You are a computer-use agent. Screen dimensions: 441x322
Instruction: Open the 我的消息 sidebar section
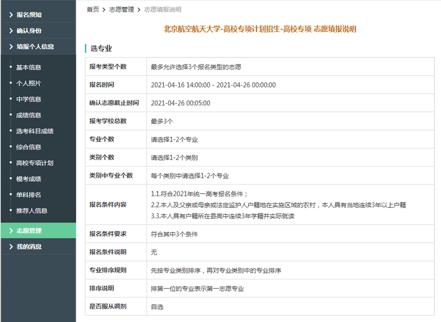(x=38, y=247)
